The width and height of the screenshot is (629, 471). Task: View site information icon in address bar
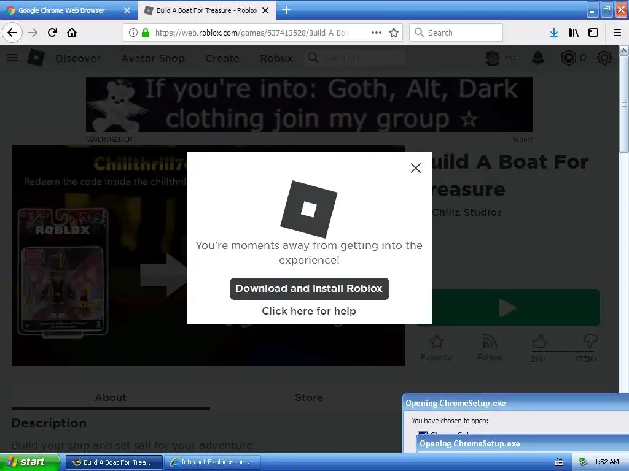click(133, 33)
